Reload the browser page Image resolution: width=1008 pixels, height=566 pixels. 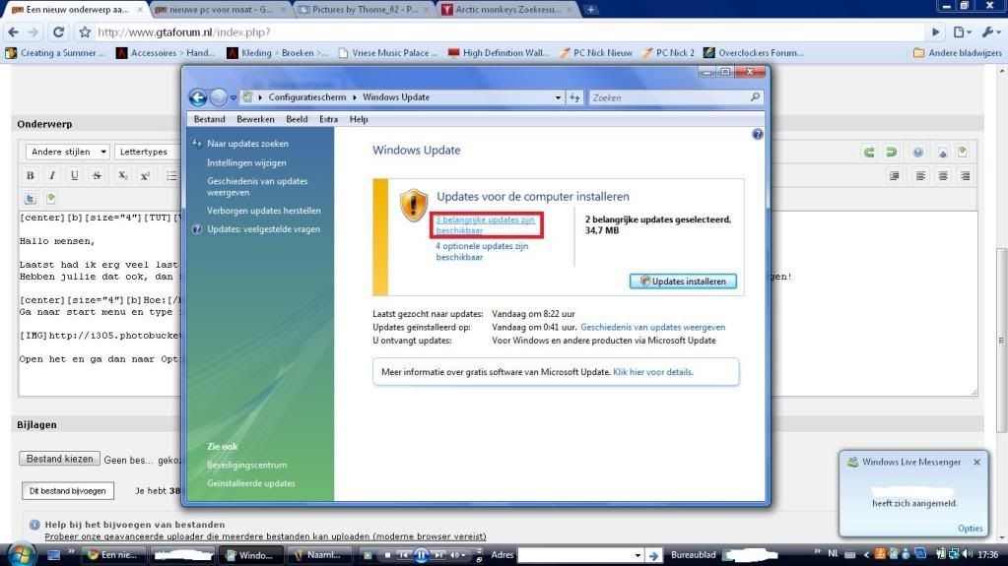pyautogui.click(x=58, y=32)
